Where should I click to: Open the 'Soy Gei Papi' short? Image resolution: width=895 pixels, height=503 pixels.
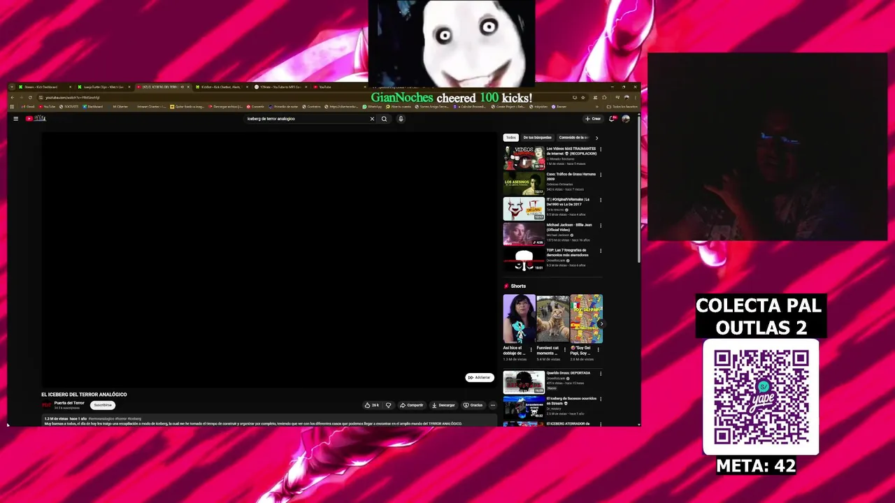click(x=586, y=319)
